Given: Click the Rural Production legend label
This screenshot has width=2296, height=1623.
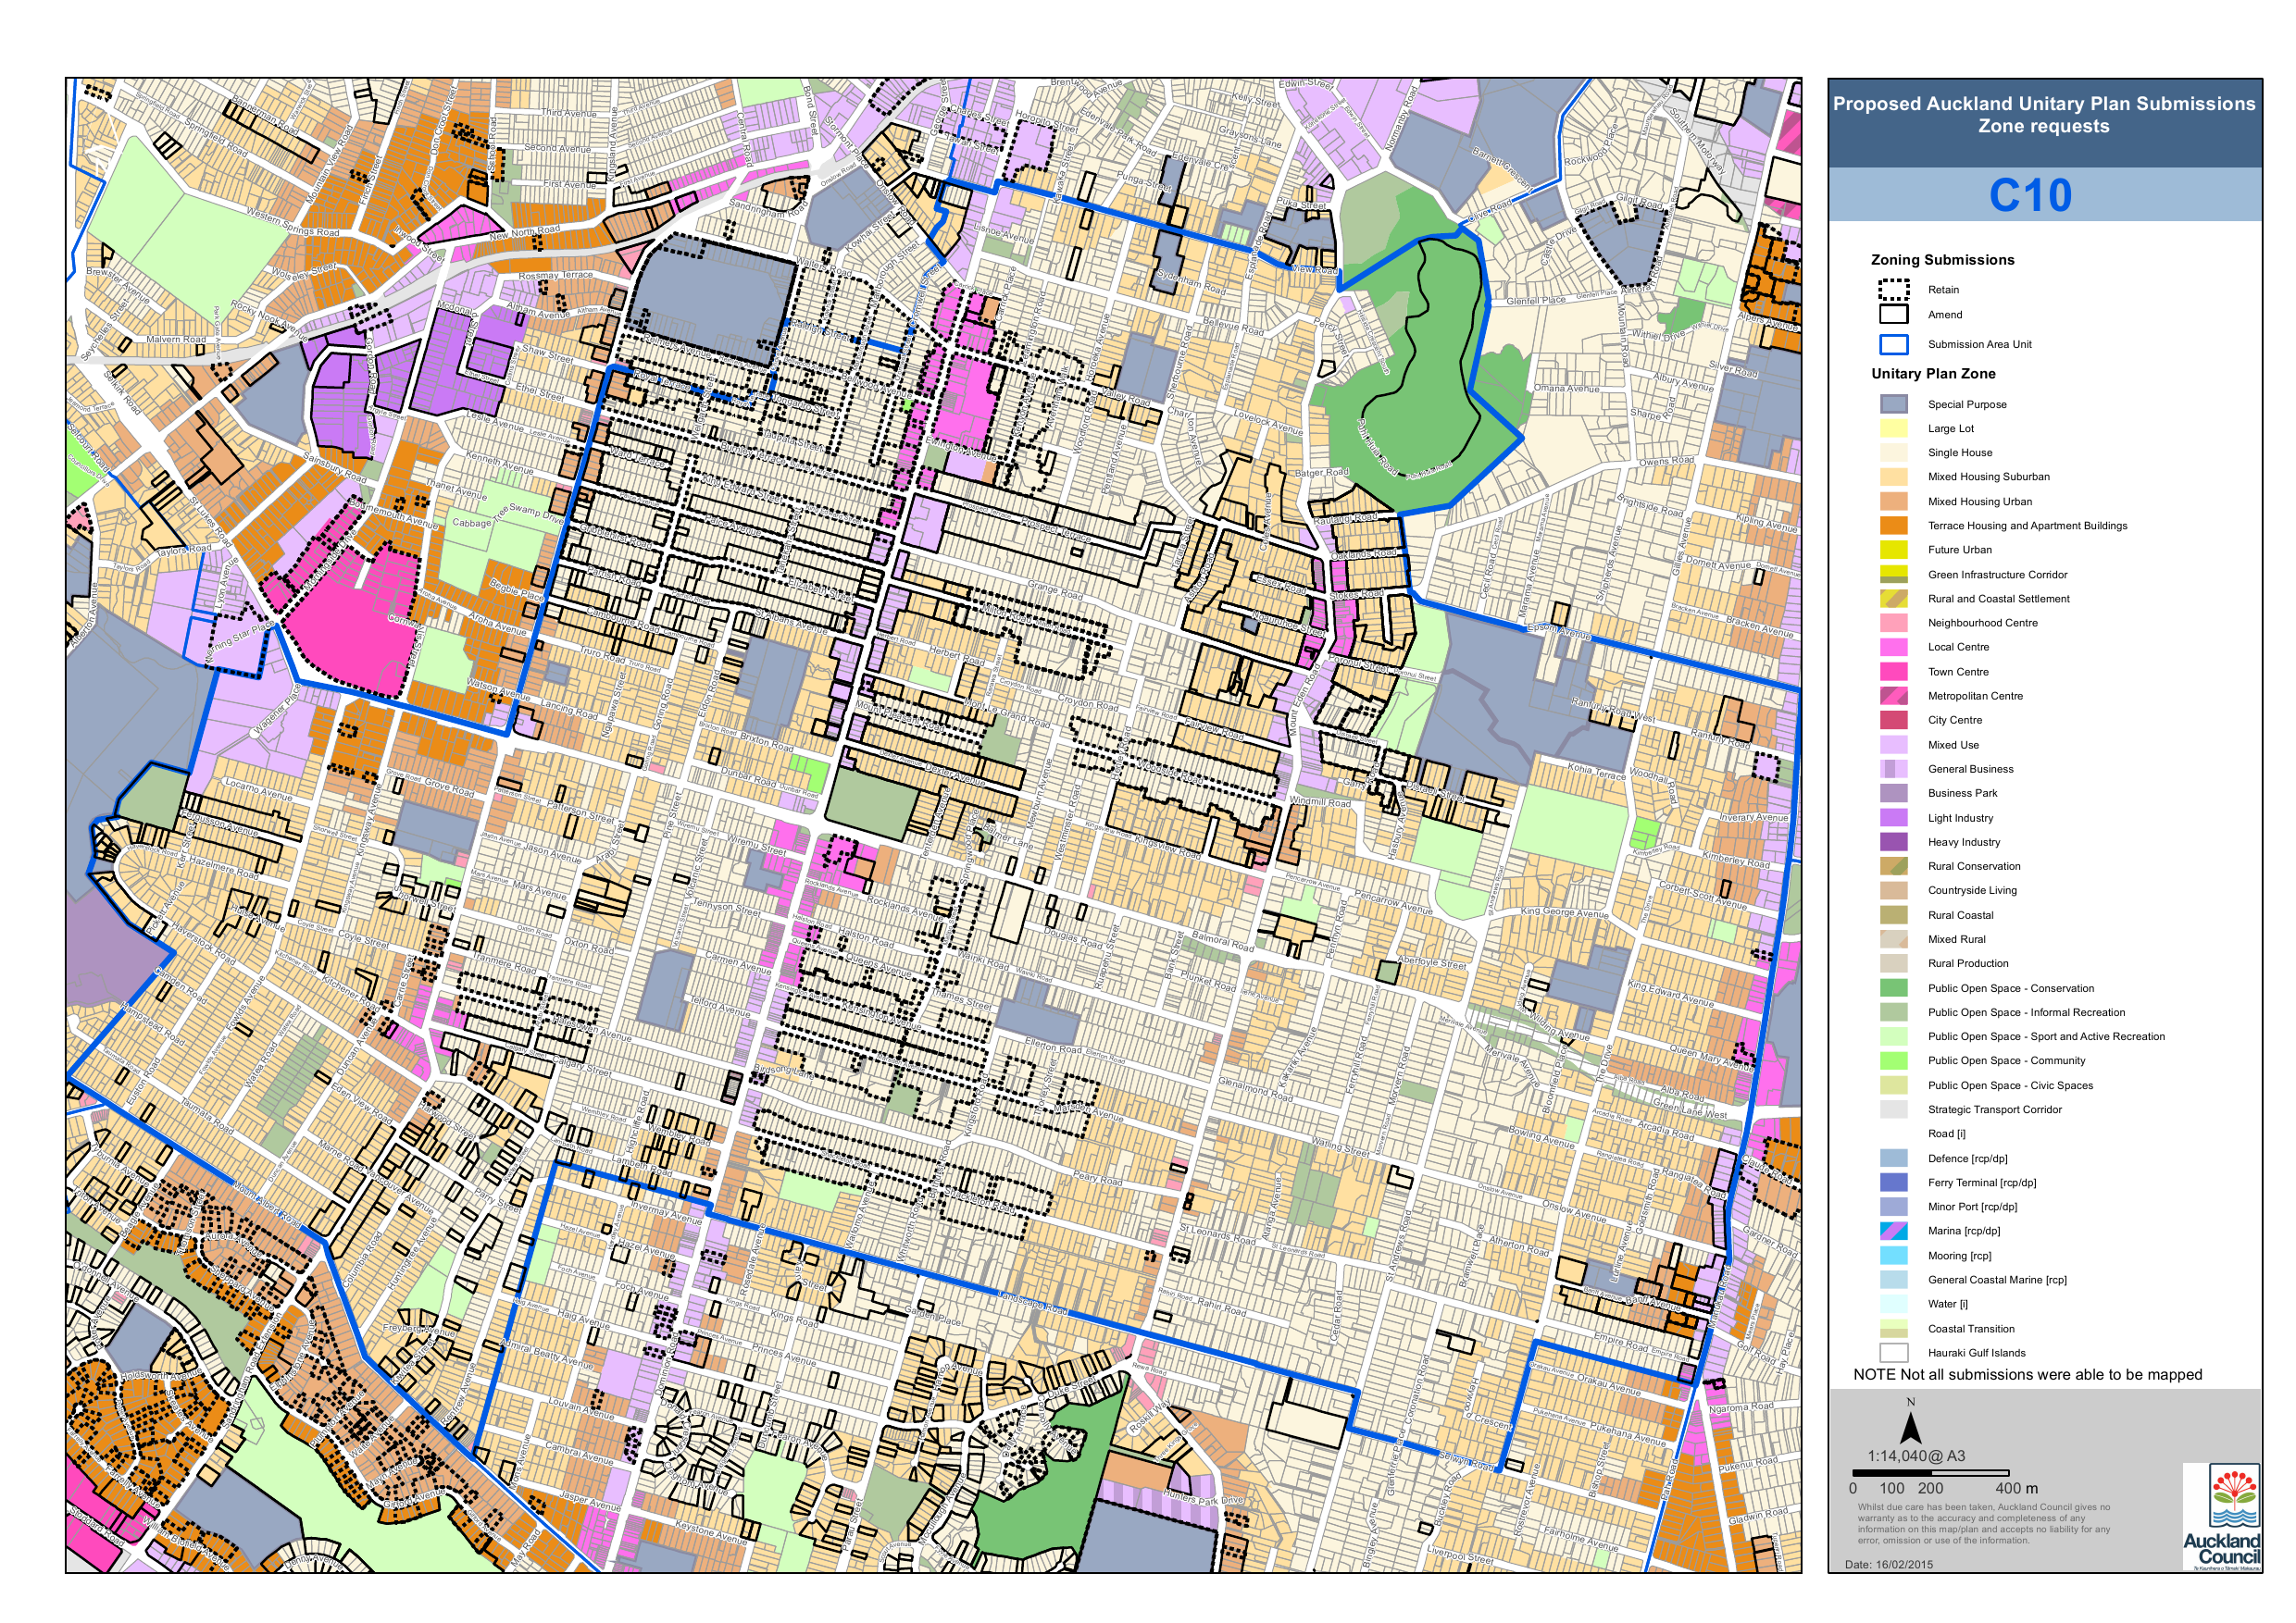Looking at the screenshot, I should click(1968, 963).
